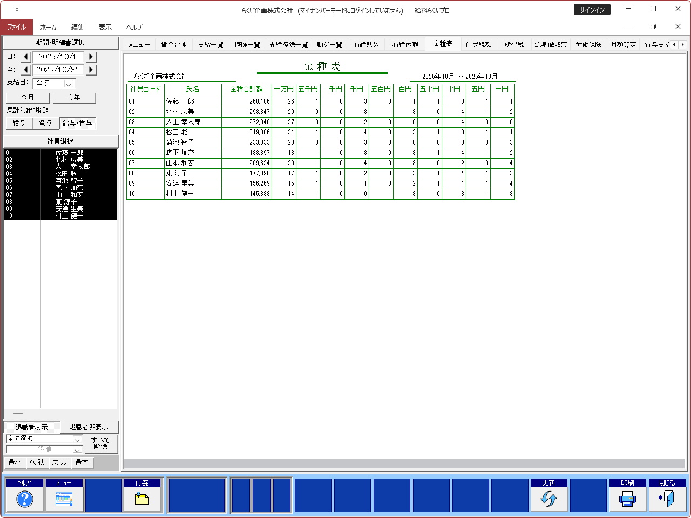Open the ファイル menu
This screenshot has height=518, width=691.
(16, 27)
